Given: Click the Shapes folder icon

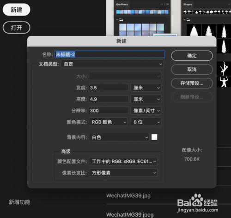Looking at the screenshot, I should 188,20.
